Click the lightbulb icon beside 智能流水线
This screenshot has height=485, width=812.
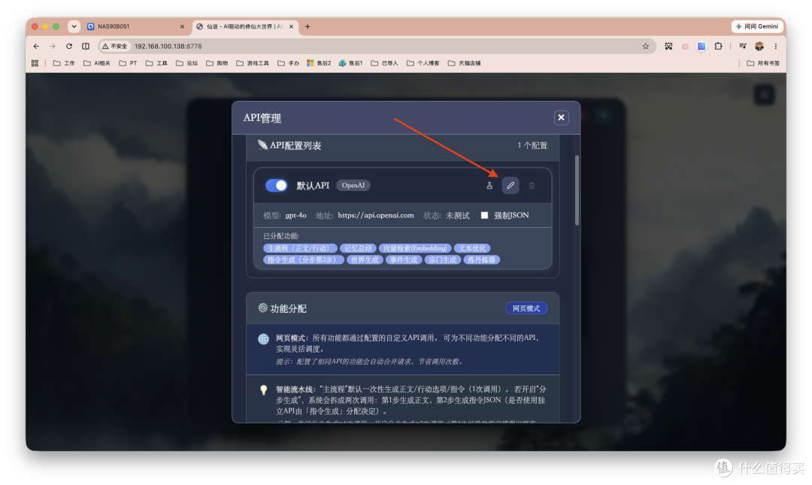[x=264, y=390]
